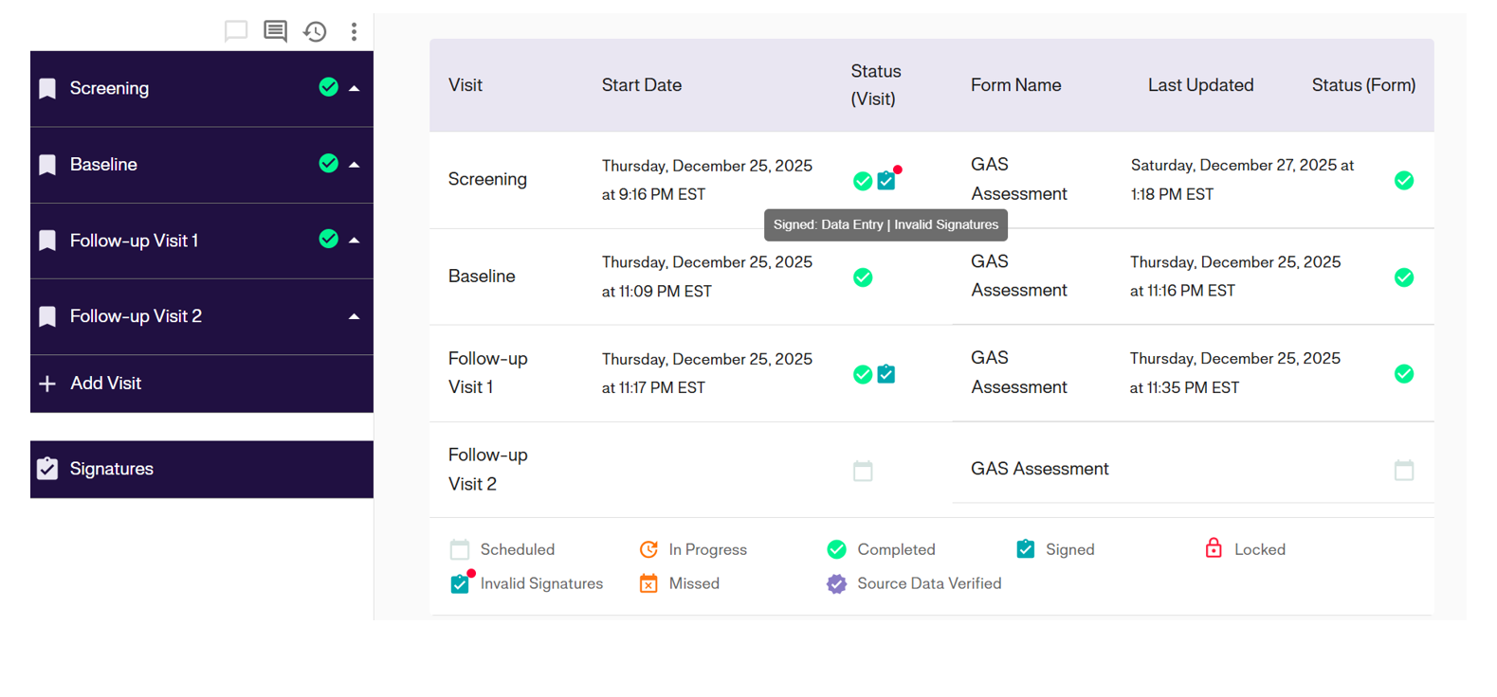Open the Signatures section
This screenshot has width=1497, height=697.
point(111,469)
